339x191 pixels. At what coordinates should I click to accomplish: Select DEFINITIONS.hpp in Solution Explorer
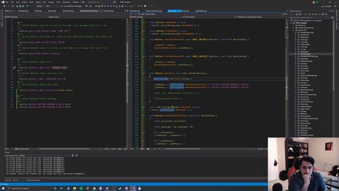(309, 56)
